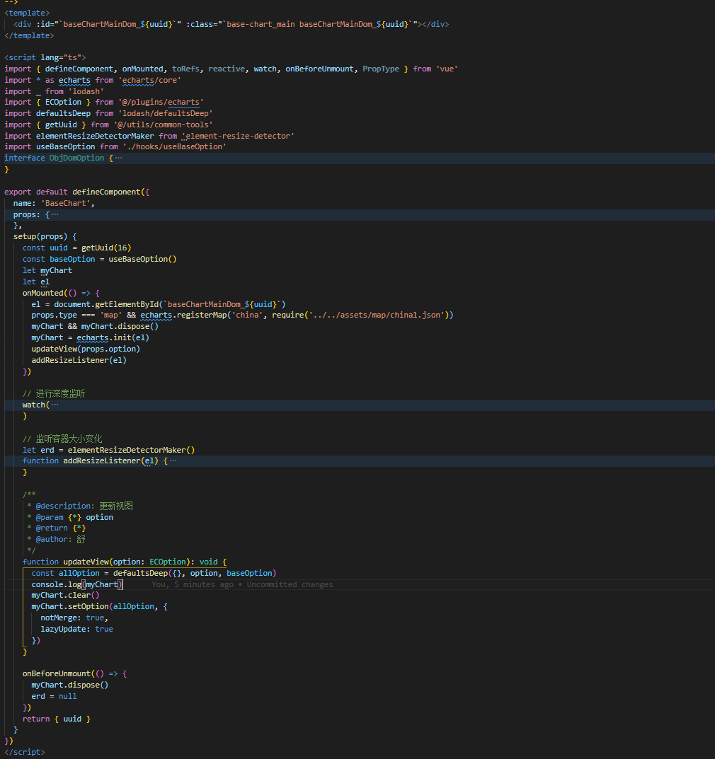Unfold the collapsed watch( block ellipsis
The height and width of the screenshot is (759, 715).
click(x=55, y=405)
